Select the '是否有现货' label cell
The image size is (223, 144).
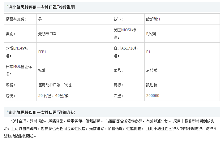point(16,19)
